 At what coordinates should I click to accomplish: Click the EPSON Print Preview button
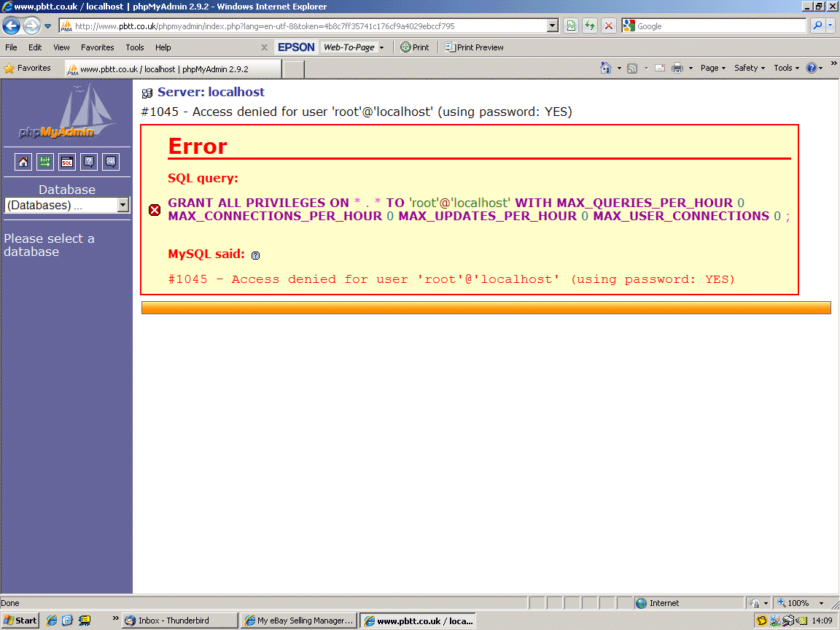click(475, 47)
